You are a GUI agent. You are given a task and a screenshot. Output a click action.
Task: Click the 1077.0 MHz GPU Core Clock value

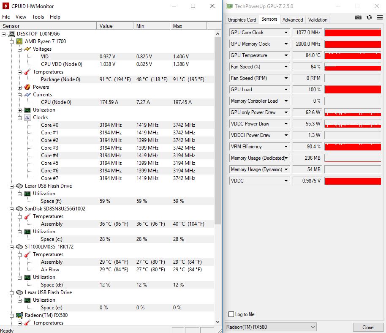click(x=307, y=33)
